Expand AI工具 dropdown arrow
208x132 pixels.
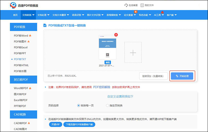[163, 15]
